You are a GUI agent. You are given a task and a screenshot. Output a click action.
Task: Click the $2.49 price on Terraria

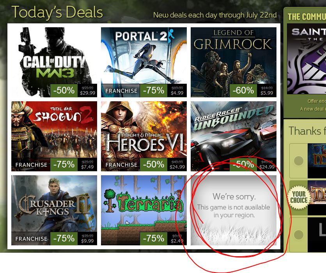click(x=177, y=241)
